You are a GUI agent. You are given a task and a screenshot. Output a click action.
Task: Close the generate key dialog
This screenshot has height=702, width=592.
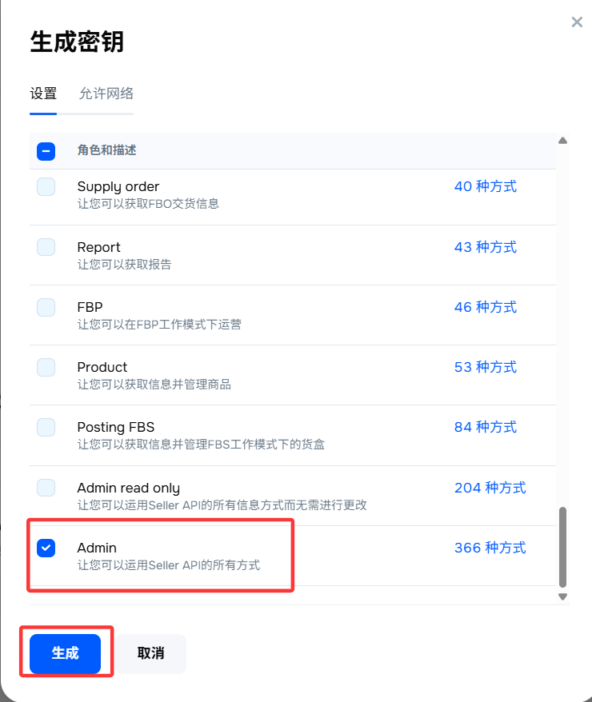[x=577, y=22]
